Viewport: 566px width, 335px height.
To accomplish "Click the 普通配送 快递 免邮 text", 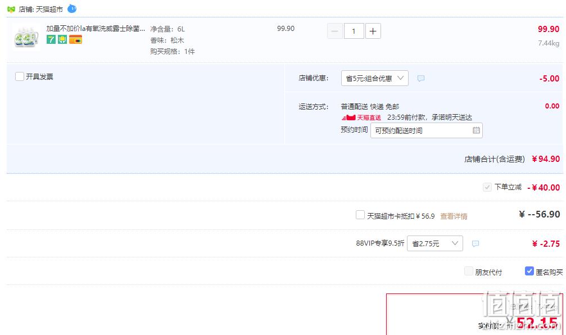I will [x=370, y=106].
